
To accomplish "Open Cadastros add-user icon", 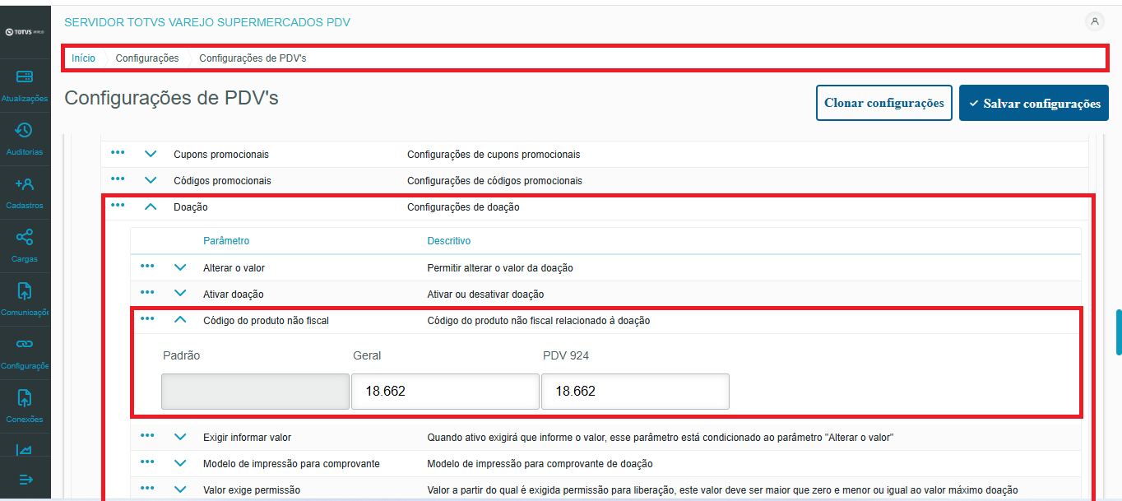I will pyautogui.click(x=25, y=184).
